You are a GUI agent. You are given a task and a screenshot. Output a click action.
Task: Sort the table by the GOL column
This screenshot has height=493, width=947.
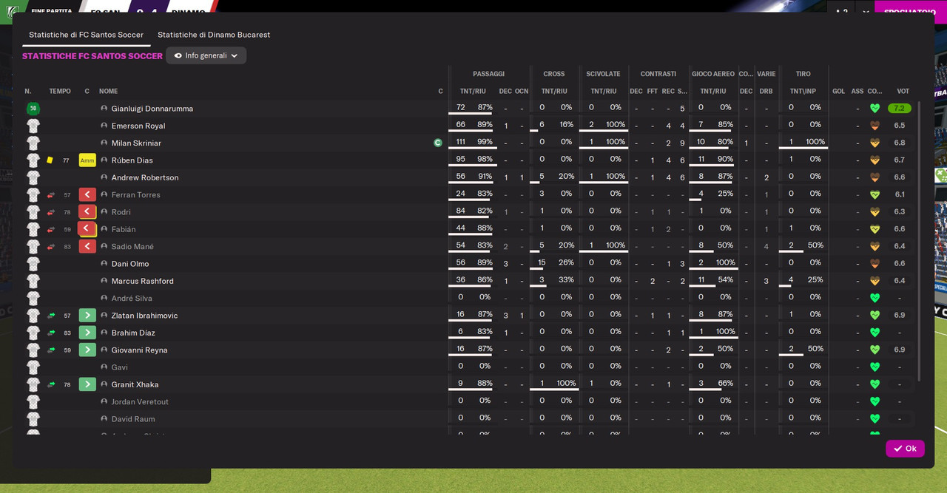click(838, 92)
